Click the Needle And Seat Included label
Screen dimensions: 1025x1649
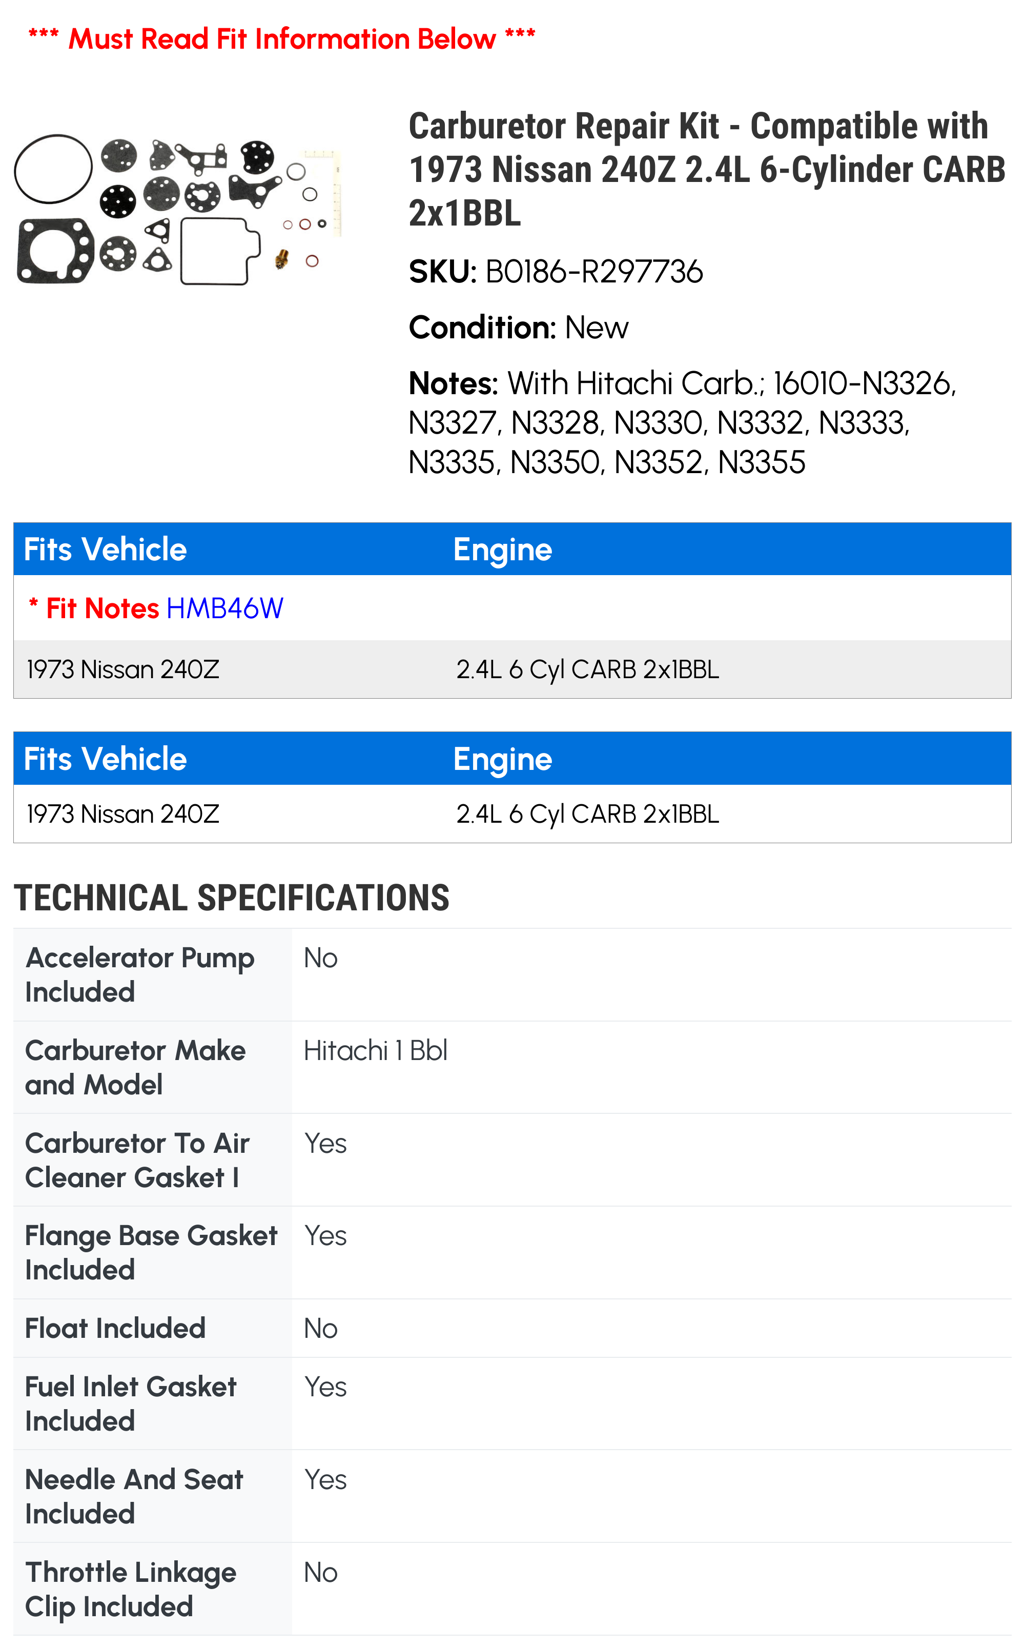[134, 1496]
